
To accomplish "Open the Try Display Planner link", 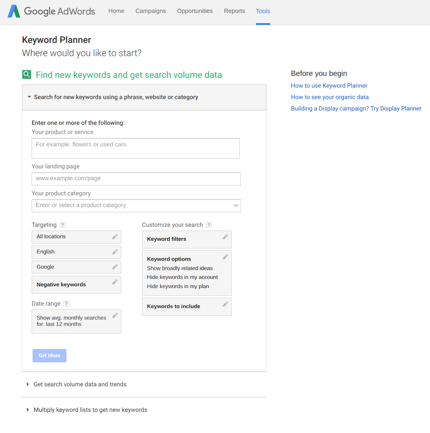I will pyautogui.click(x=396, y=108).
